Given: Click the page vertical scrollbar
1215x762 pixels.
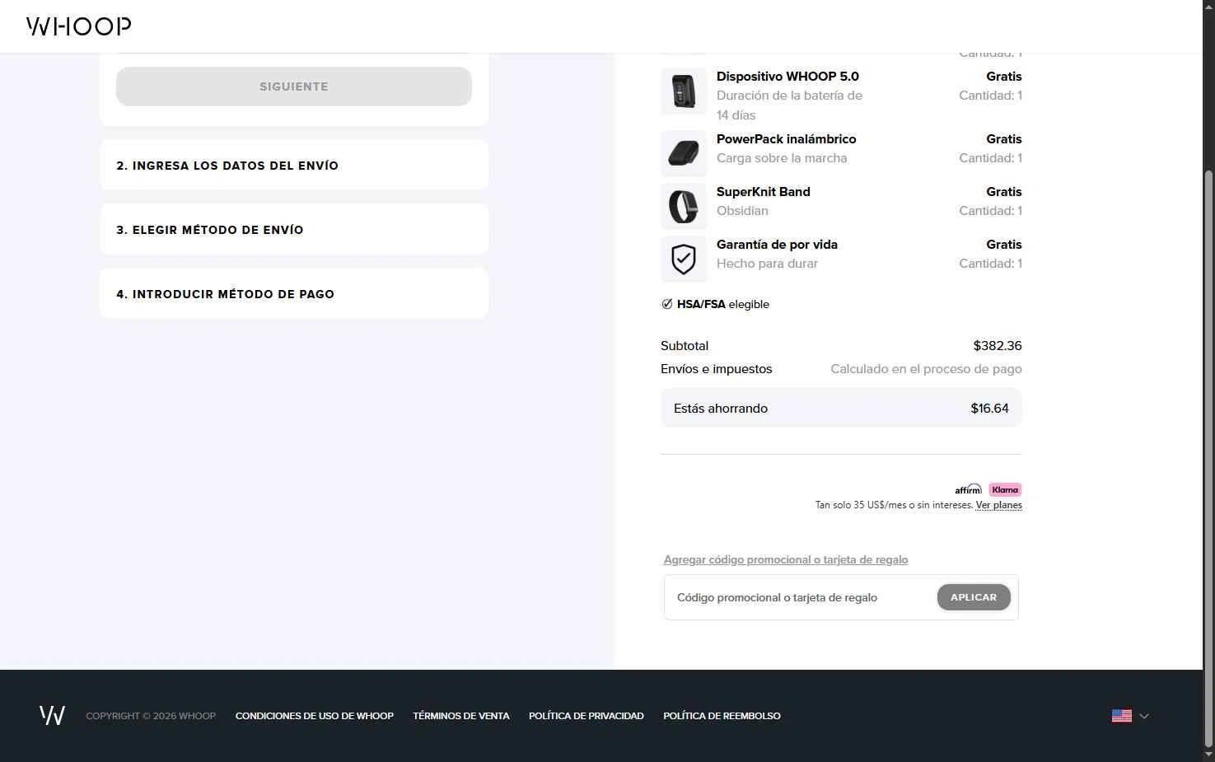Looking at the screenshot, I should click(1208, 457).
